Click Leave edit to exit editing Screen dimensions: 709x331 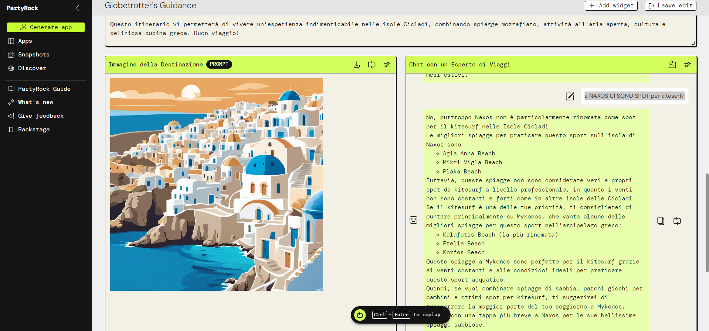point(670,6)
